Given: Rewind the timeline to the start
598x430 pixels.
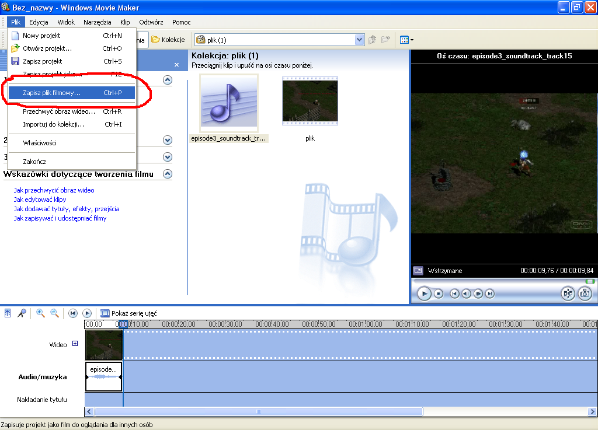Looking at the screenshot, I should pos(73,313).
